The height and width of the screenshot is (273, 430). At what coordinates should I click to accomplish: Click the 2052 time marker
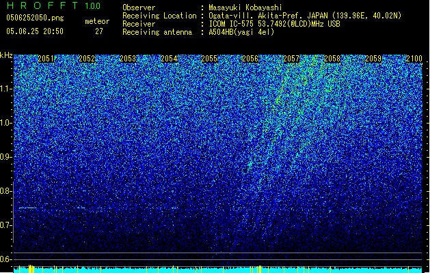[x=87, y=59]
